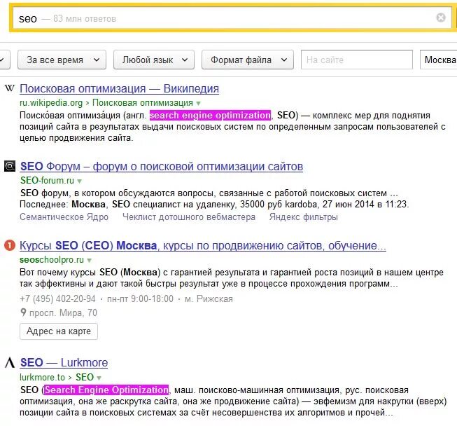
Task: Click the "м. Рижская" metro label
Action: (209, 298)
